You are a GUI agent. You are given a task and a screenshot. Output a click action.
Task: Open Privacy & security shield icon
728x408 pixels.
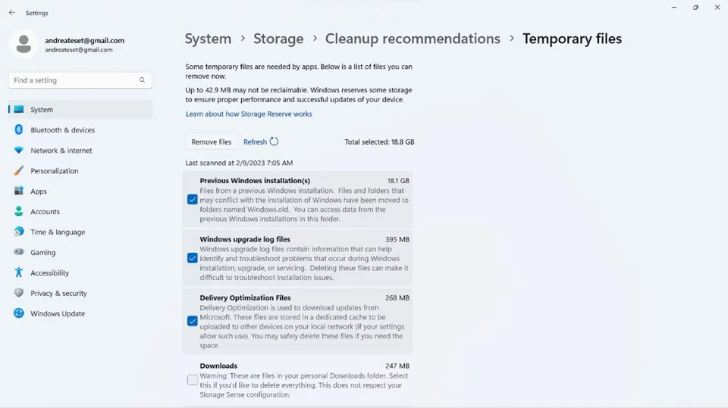click(x=18, y=293)
